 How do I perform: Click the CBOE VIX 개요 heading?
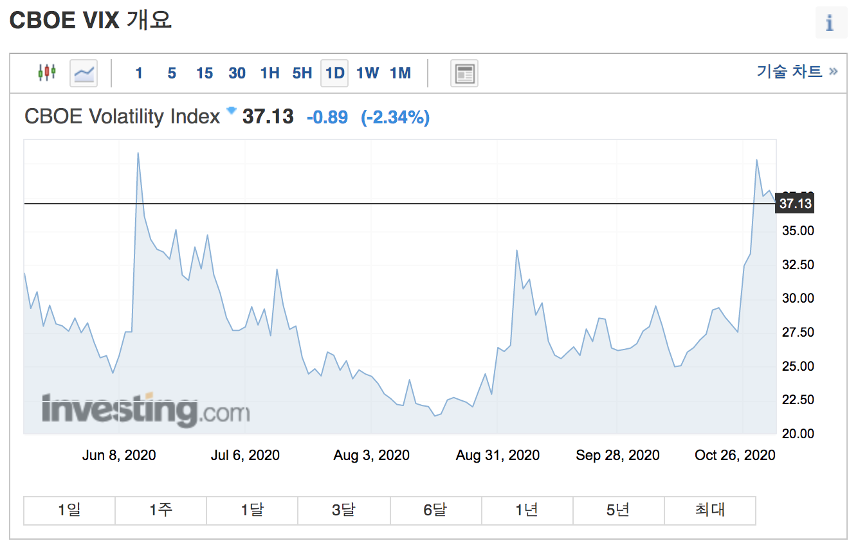[x=91, y=21]
